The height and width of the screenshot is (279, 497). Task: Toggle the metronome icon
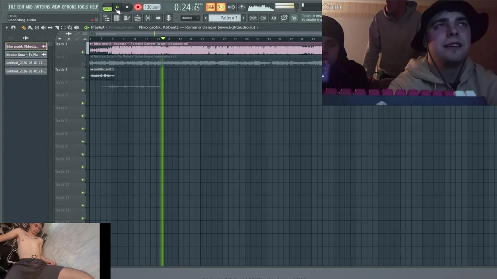tap(242, 7)
